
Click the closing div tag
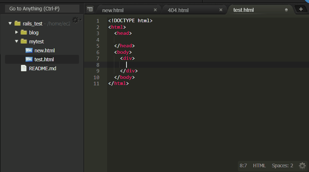tap(129, 71)
